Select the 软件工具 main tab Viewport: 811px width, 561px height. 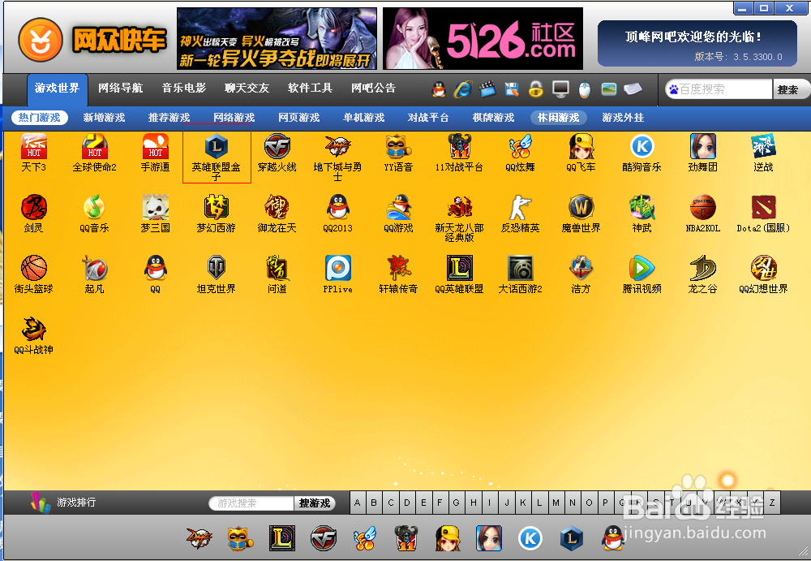(310, 88)
